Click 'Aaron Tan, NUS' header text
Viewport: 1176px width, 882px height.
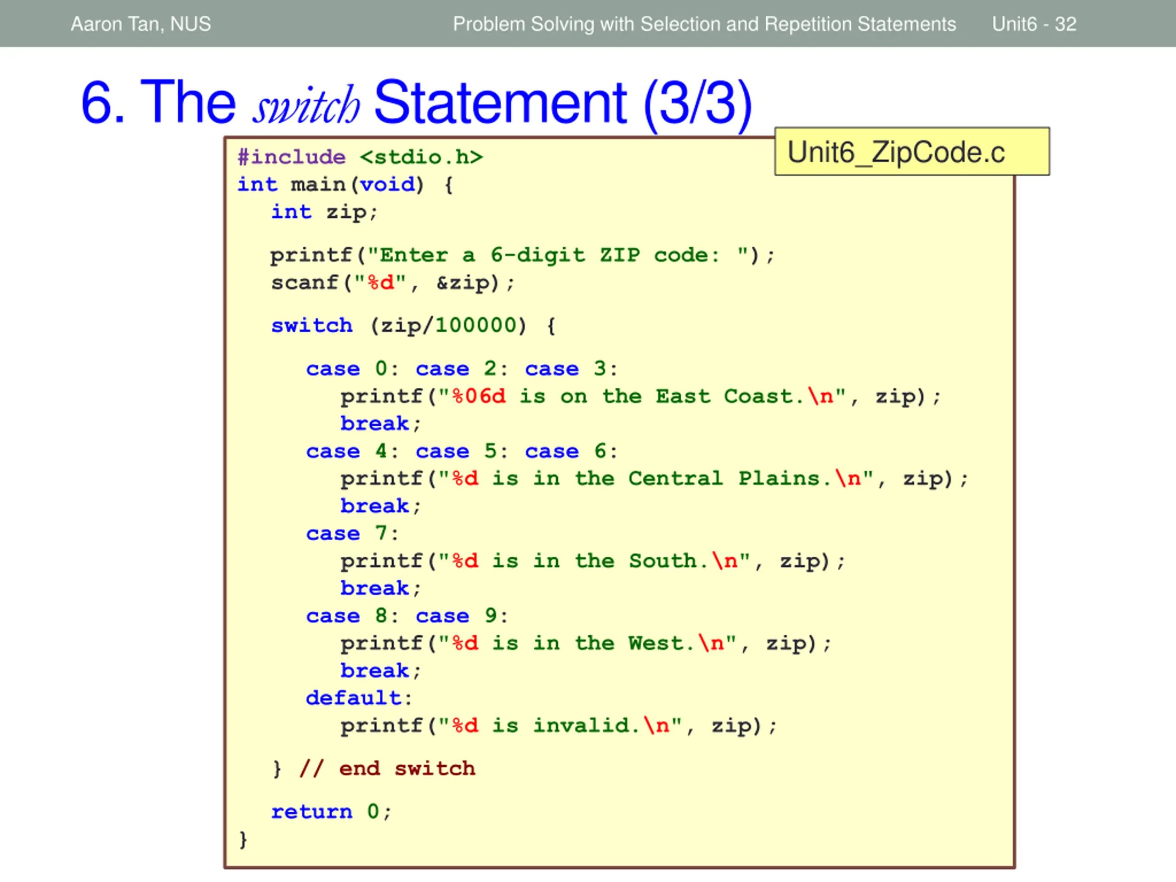tap(141, 24)
